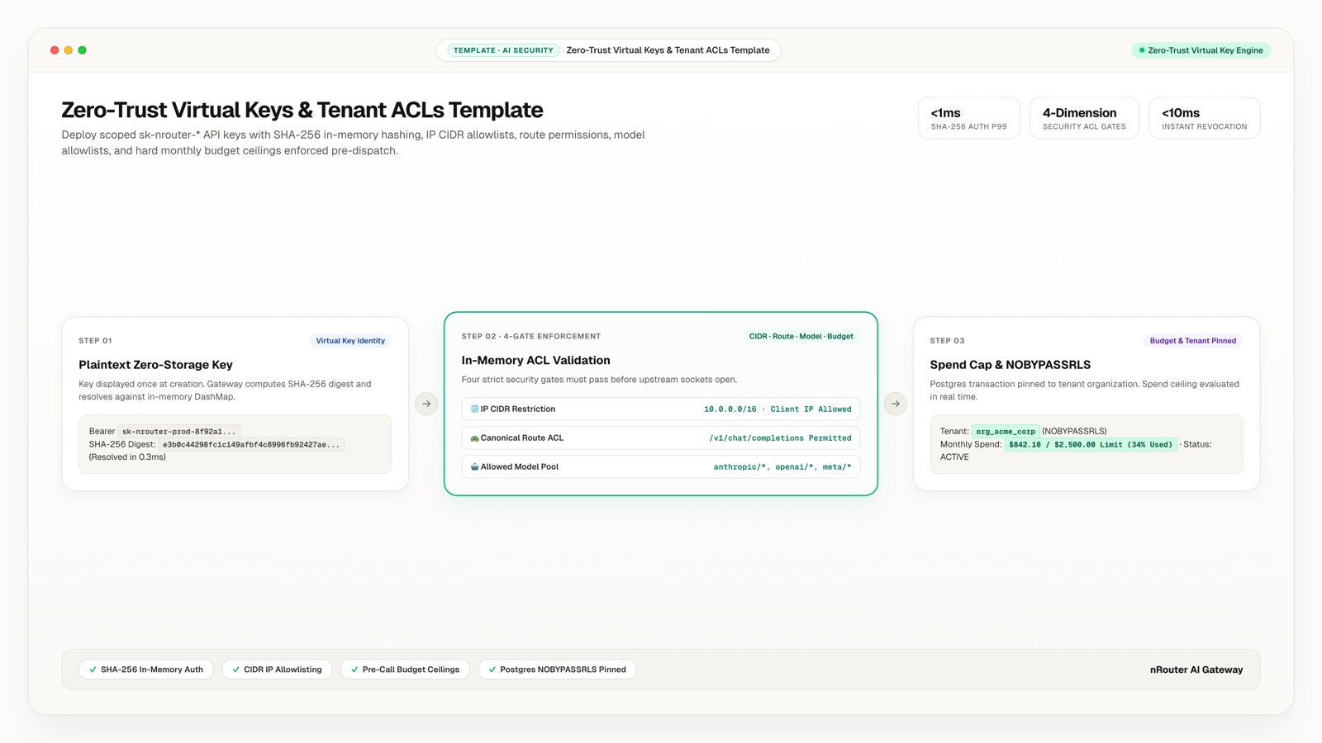Image resolution: width=1322 pixels, height=743 pixels.
Task: Select the IP CIDR Restriction row
Action: pos(661,409)
